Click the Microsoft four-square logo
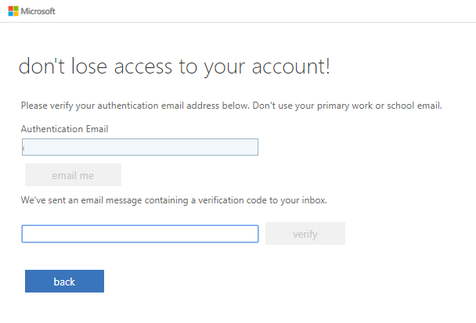 click(13, 12)
